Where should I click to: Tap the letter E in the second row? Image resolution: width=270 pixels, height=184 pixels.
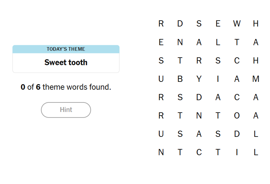(161, 42)
